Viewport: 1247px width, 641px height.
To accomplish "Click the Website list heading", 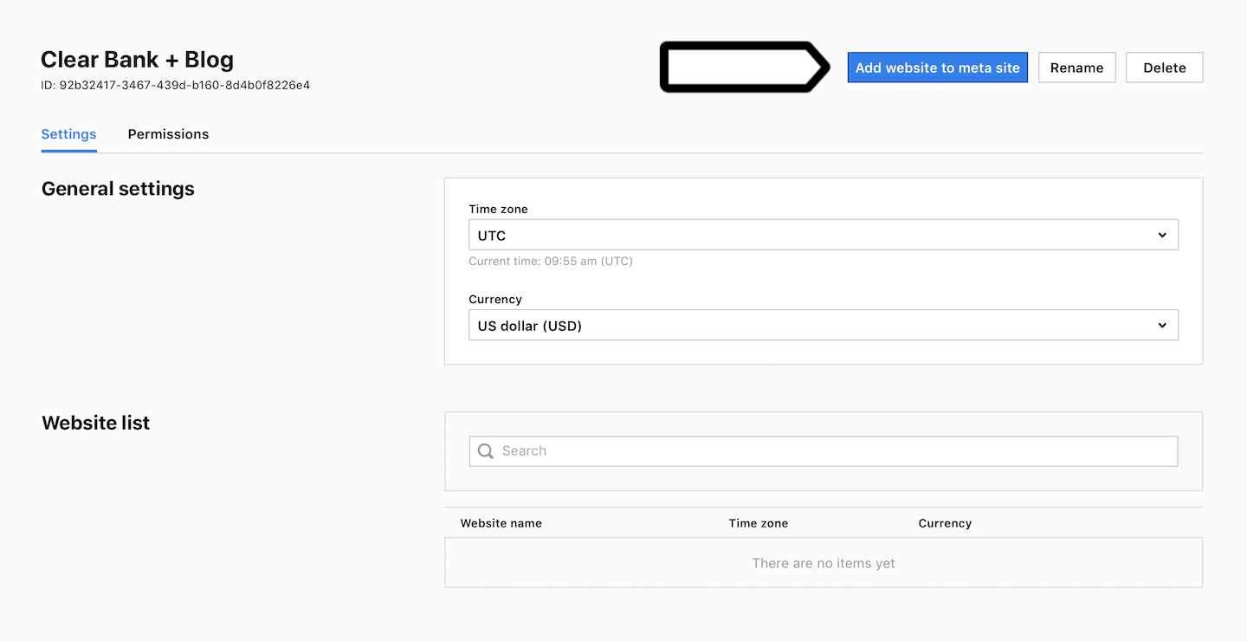I will (x=95, y=423).
